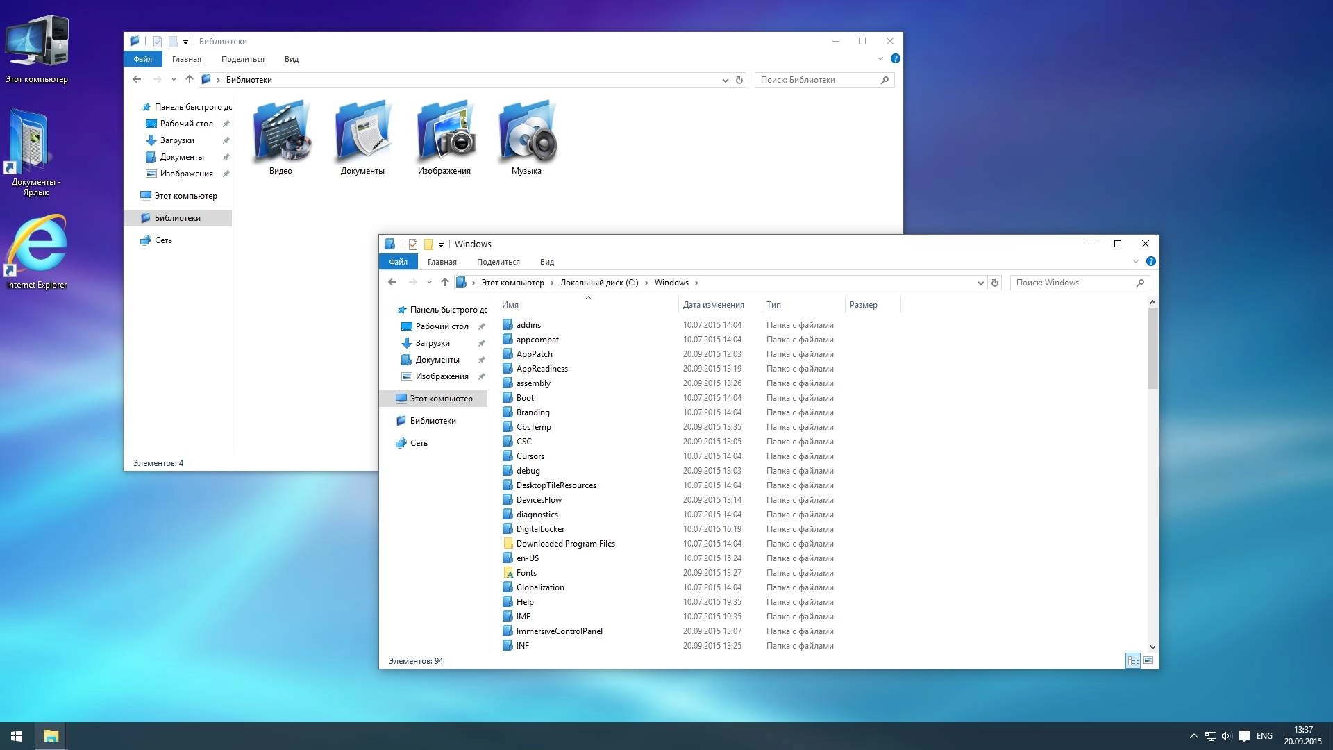The image size is (1333, 750).
Task: Click refresh icon in Библиотеки window
Action: [739, 80]
